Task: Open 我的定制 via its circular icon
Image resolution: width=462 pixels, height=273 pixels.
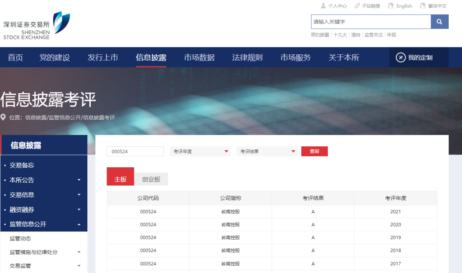Action: pos(401,57)
